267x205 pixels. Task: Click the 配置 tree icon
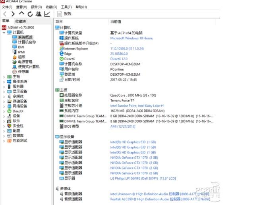tap(9, 131)
